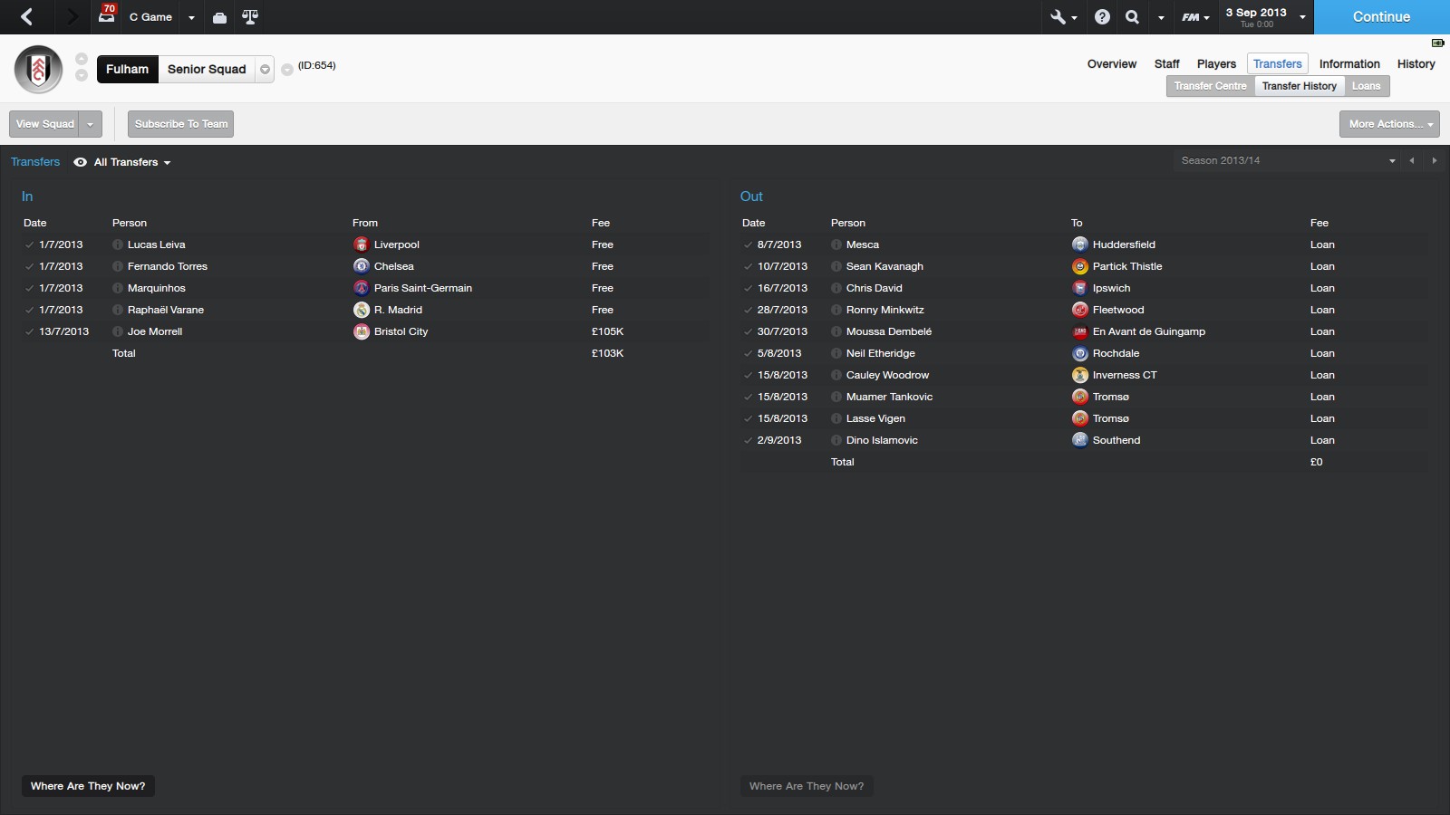This screenshot has width=1450, height=815.
Task: Toggle the checkmark beside Mesca transfer
Action: [x=748, y=244]
